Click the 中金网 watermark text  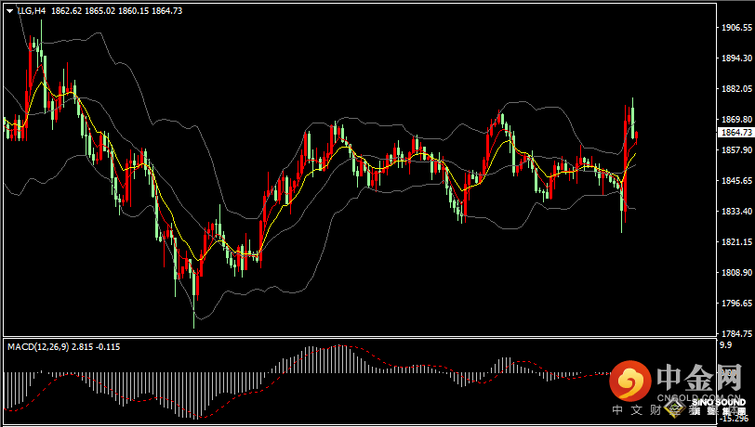(x=699, y=378)
